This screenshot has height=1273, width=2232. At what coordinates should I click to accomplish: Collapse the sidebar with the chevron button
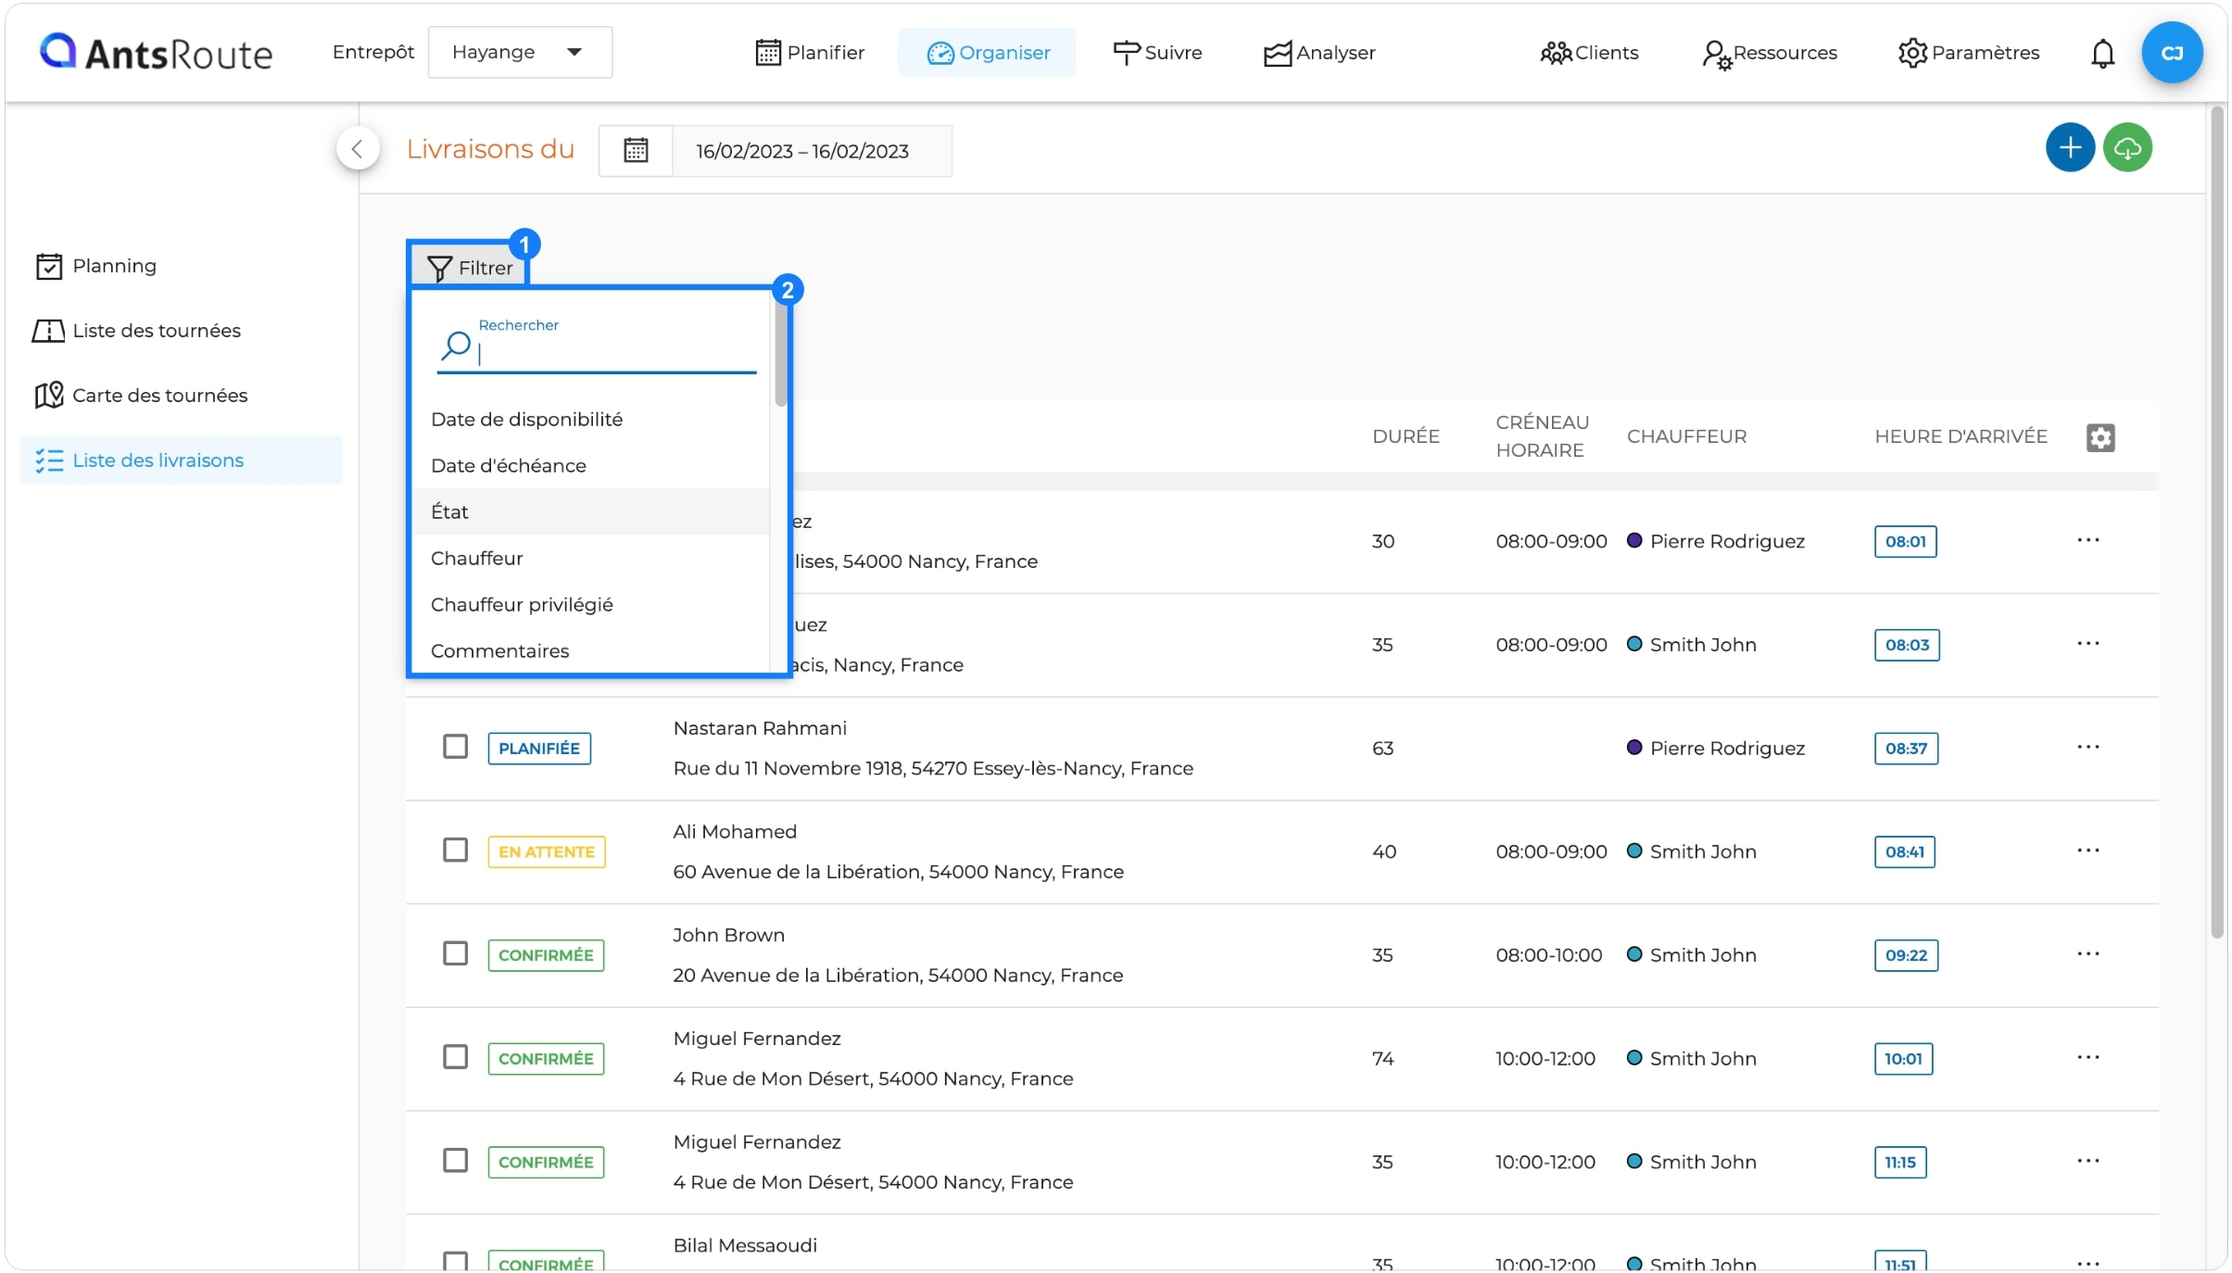point(358,148)
